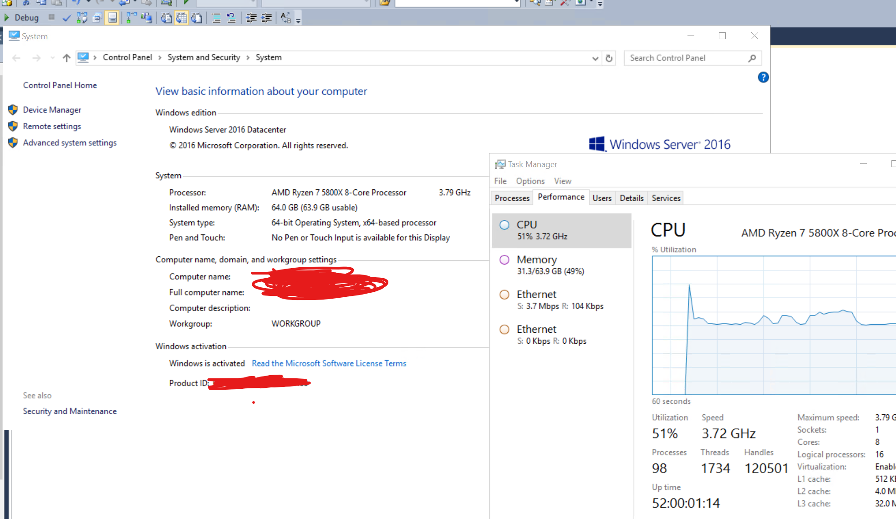Screen dimensions: 896x519
Task: Start the query with the Debug button
Action: pyautogui.click(x=21, y=18)
